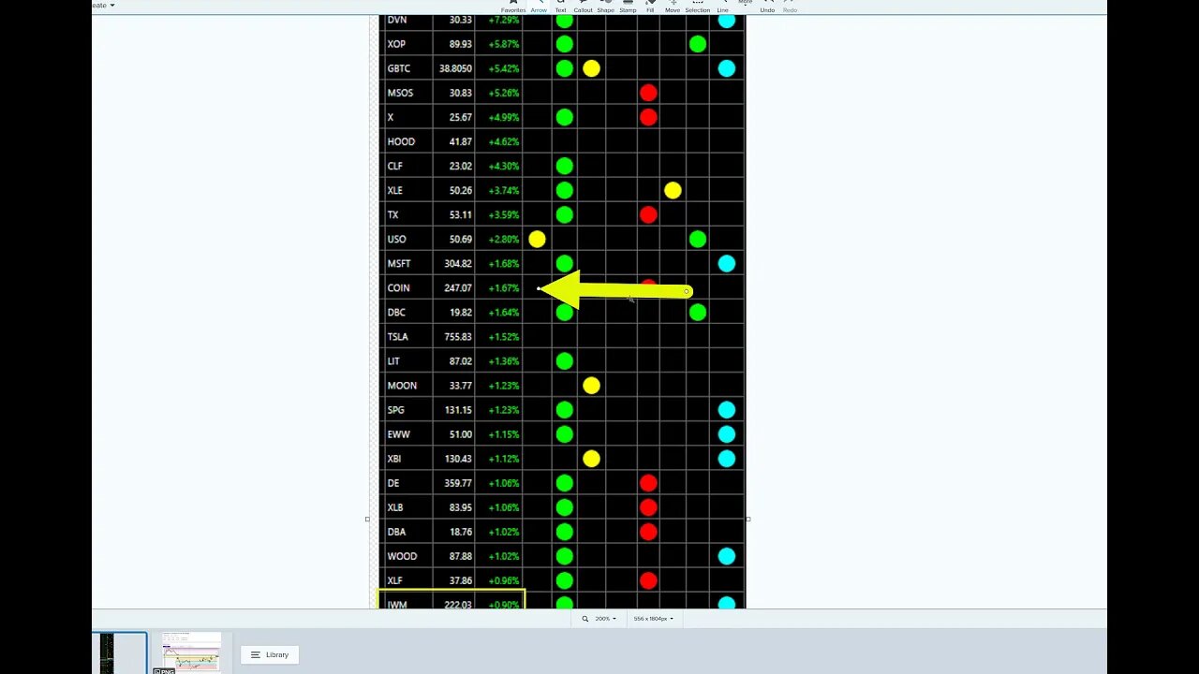Select the Shape tool

[605, 6]
